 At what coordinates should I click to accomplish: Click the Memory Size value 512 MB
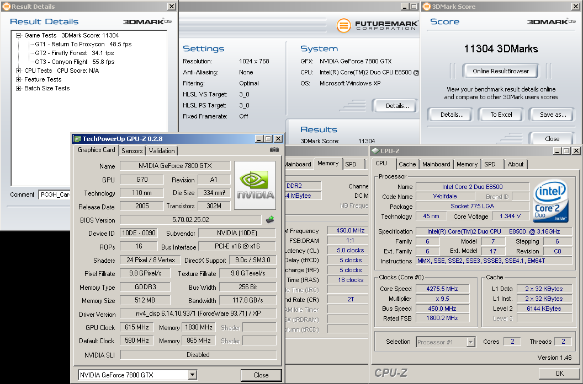pyautogui.click(x=145, y=300)
